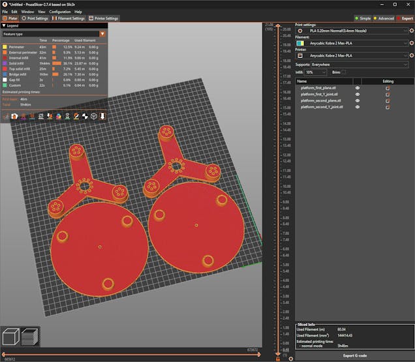Click rightmost arrow icon in legend view toolbar
The width and height of the screenshot is (415, 362).
(x=102, y=116)
